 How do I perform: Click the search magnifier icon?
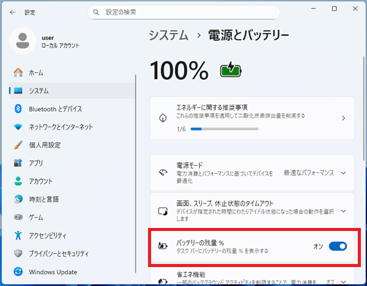[x=95, y=12]
